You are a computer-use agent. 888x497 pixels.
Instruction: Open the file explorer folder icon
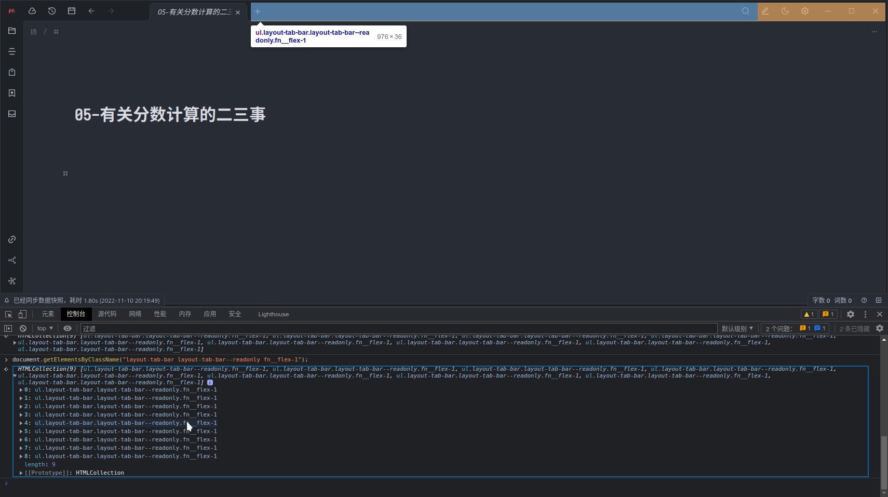pos(12,31)
